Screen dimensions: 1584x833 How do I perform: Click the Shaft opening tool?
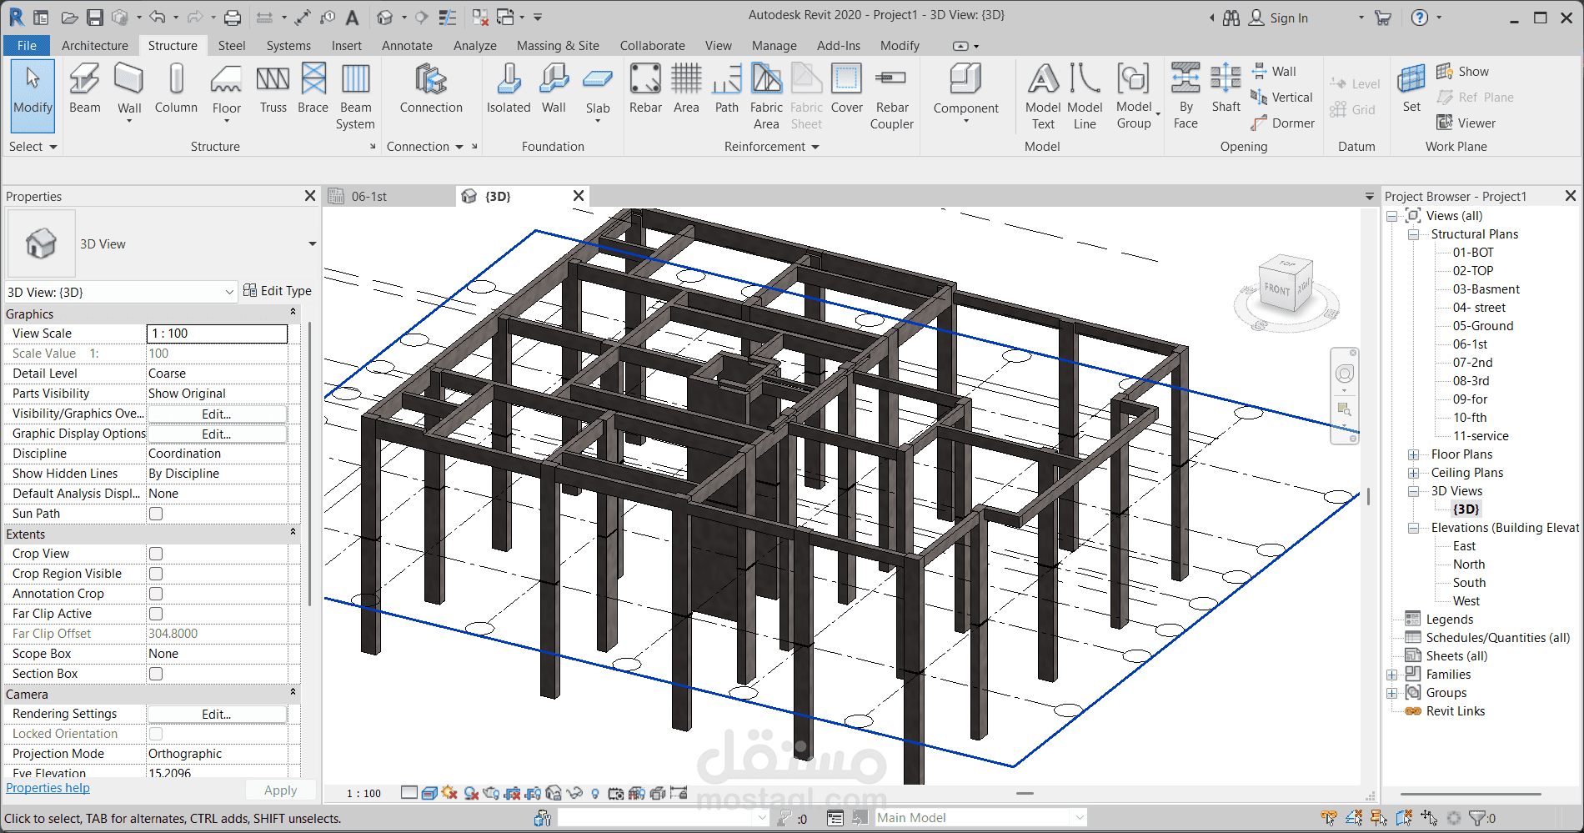1226,89
